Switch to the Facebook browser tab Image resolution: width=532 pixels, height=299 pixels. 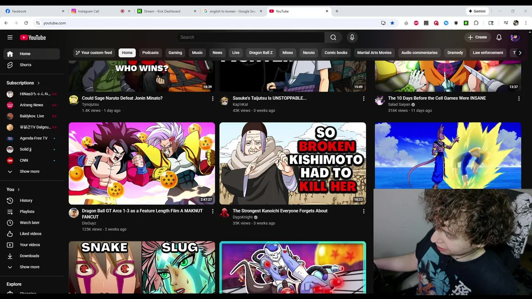35,11
